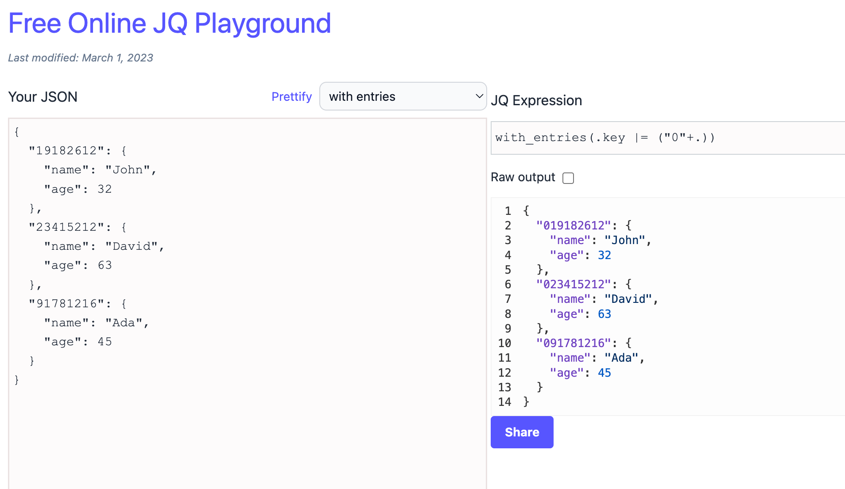Click the Your JSON label

pos(43,97)
